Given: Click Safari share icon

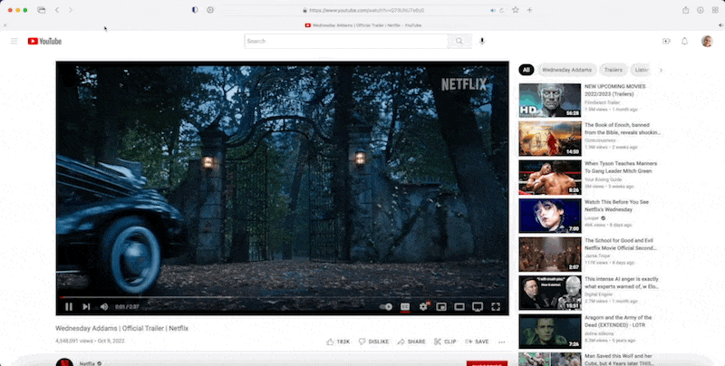Looking at the screenshot, I should pyautogui.click(x=686, y=10).
